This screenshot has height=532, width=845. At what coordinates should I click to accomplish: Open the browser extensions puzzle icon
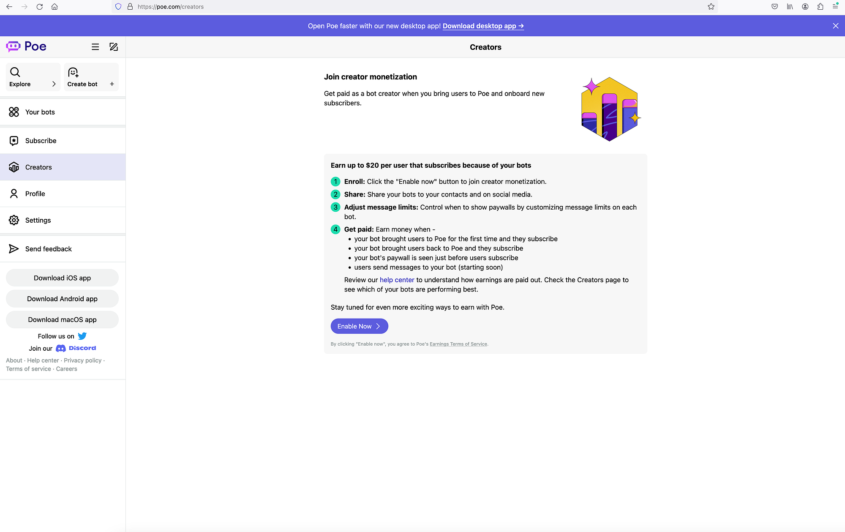pos(820,7)
